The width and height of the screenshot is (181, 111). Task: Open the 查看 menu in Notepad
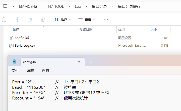[46, 71]
